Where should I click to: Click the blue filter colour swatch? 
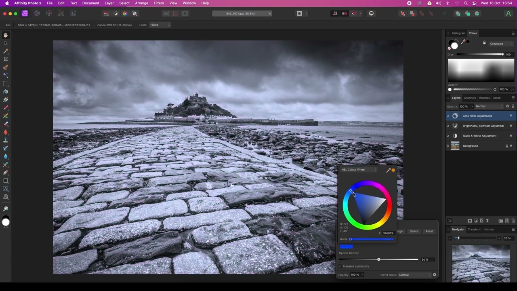click(x=347, y=247)
